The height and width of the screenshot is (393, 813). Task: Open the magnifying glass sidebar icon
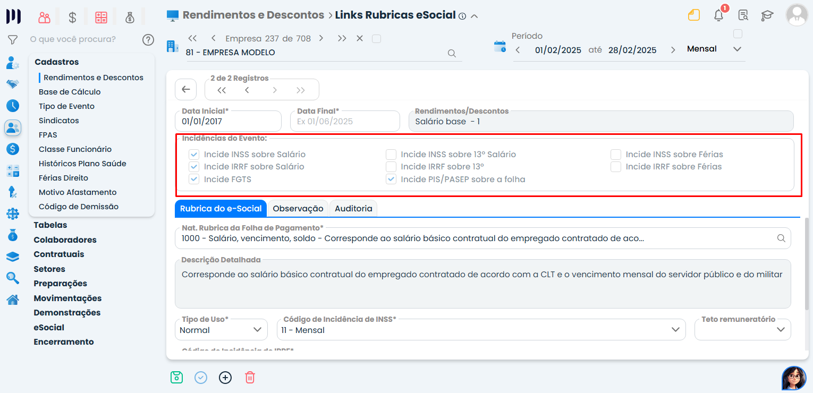13,278
